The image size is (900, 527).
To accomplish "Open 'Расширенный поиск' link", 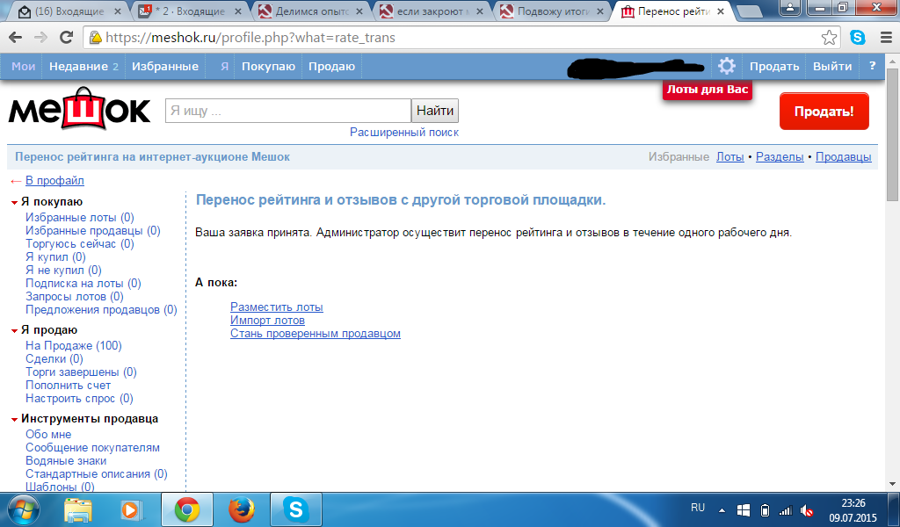I will [x=404, y=132].
